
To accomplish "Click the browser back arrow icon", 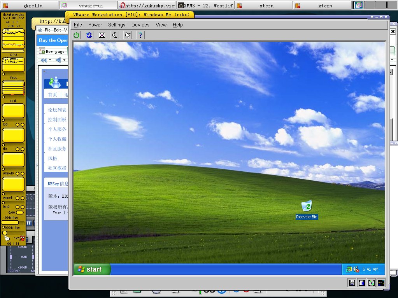I will pyautogui.click(x=58, y=60).
